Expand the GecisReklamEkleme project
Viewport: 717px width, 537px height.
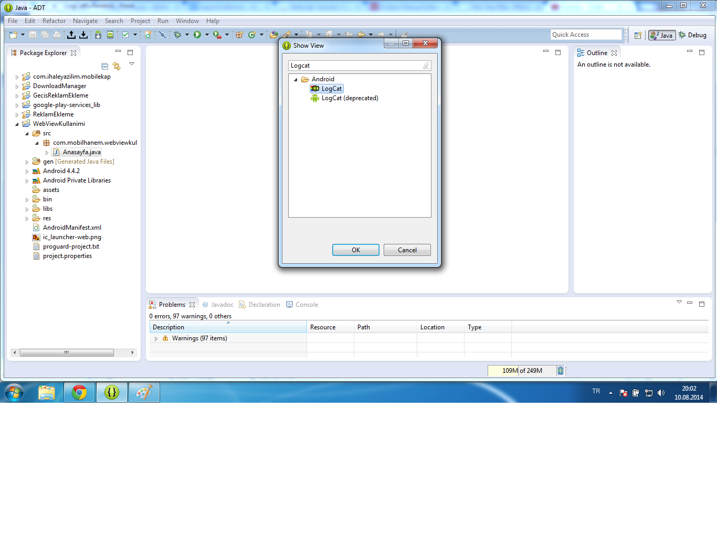click(x=17, y=96)
